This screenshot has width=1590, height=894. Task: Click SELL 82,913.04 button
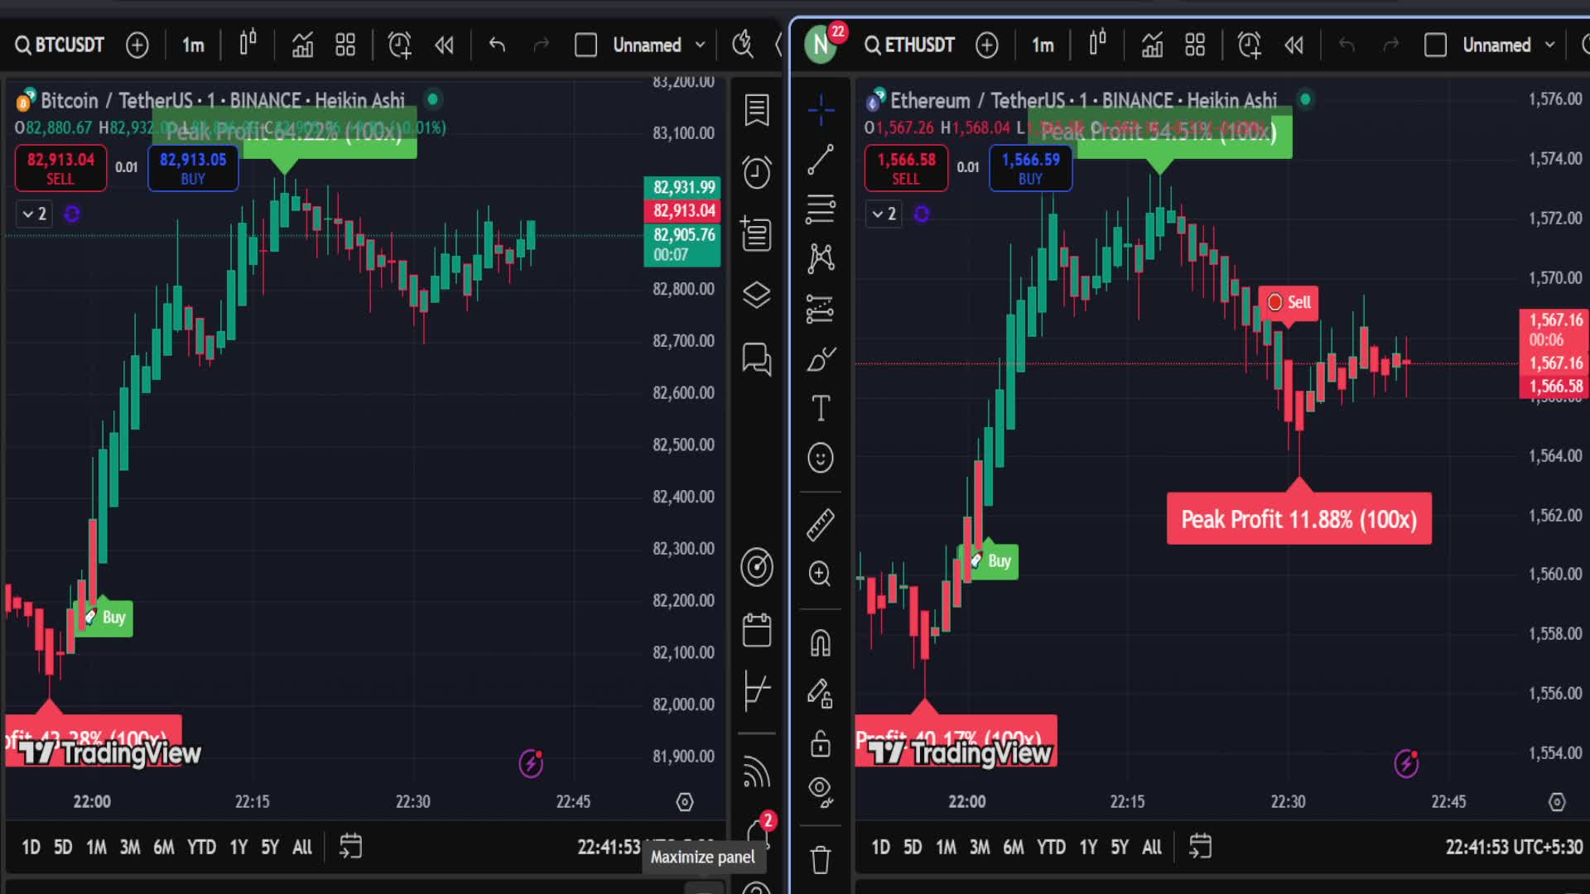[x=60, y=168]
